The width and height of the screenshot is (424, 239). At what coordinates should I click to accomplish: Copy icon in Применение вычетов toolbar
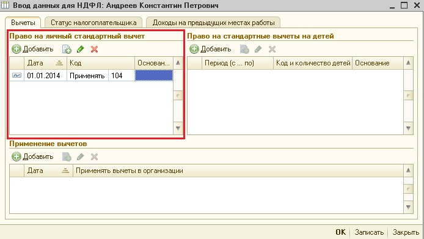67,156
